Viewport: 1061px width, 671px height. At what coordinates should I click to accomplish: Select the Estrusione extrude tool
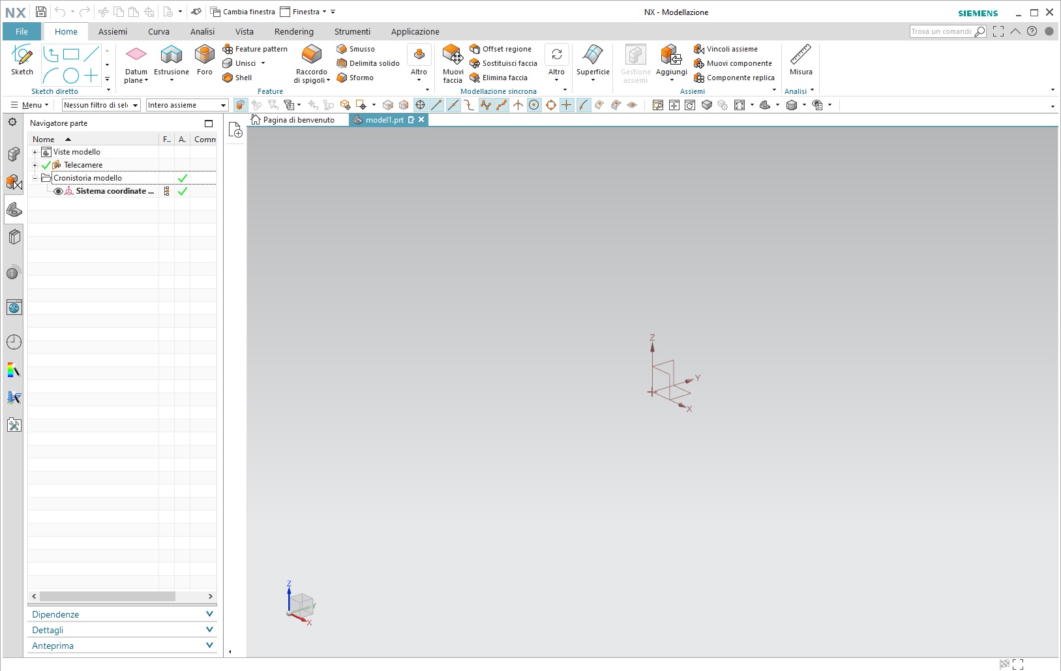(x=172, y=63)
